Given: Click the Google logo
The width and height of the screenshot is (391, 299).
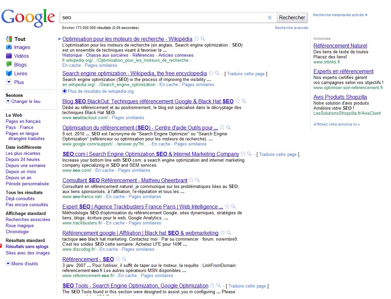Looking at the screenshot, I should 28,18.
